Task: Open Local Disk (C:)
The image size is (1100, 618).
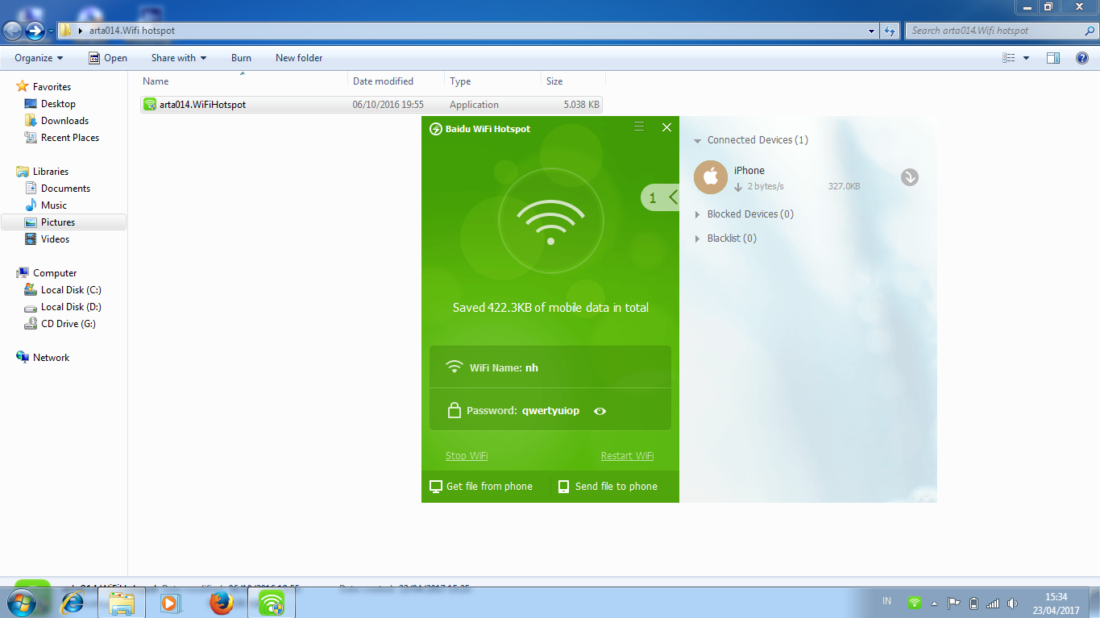Action: coord(71,290)
